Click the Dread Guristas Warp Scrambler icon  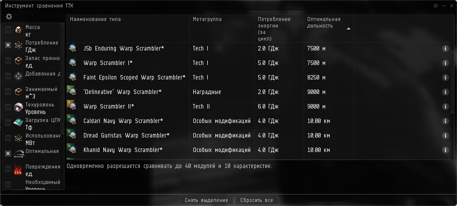tap(72, 135)
